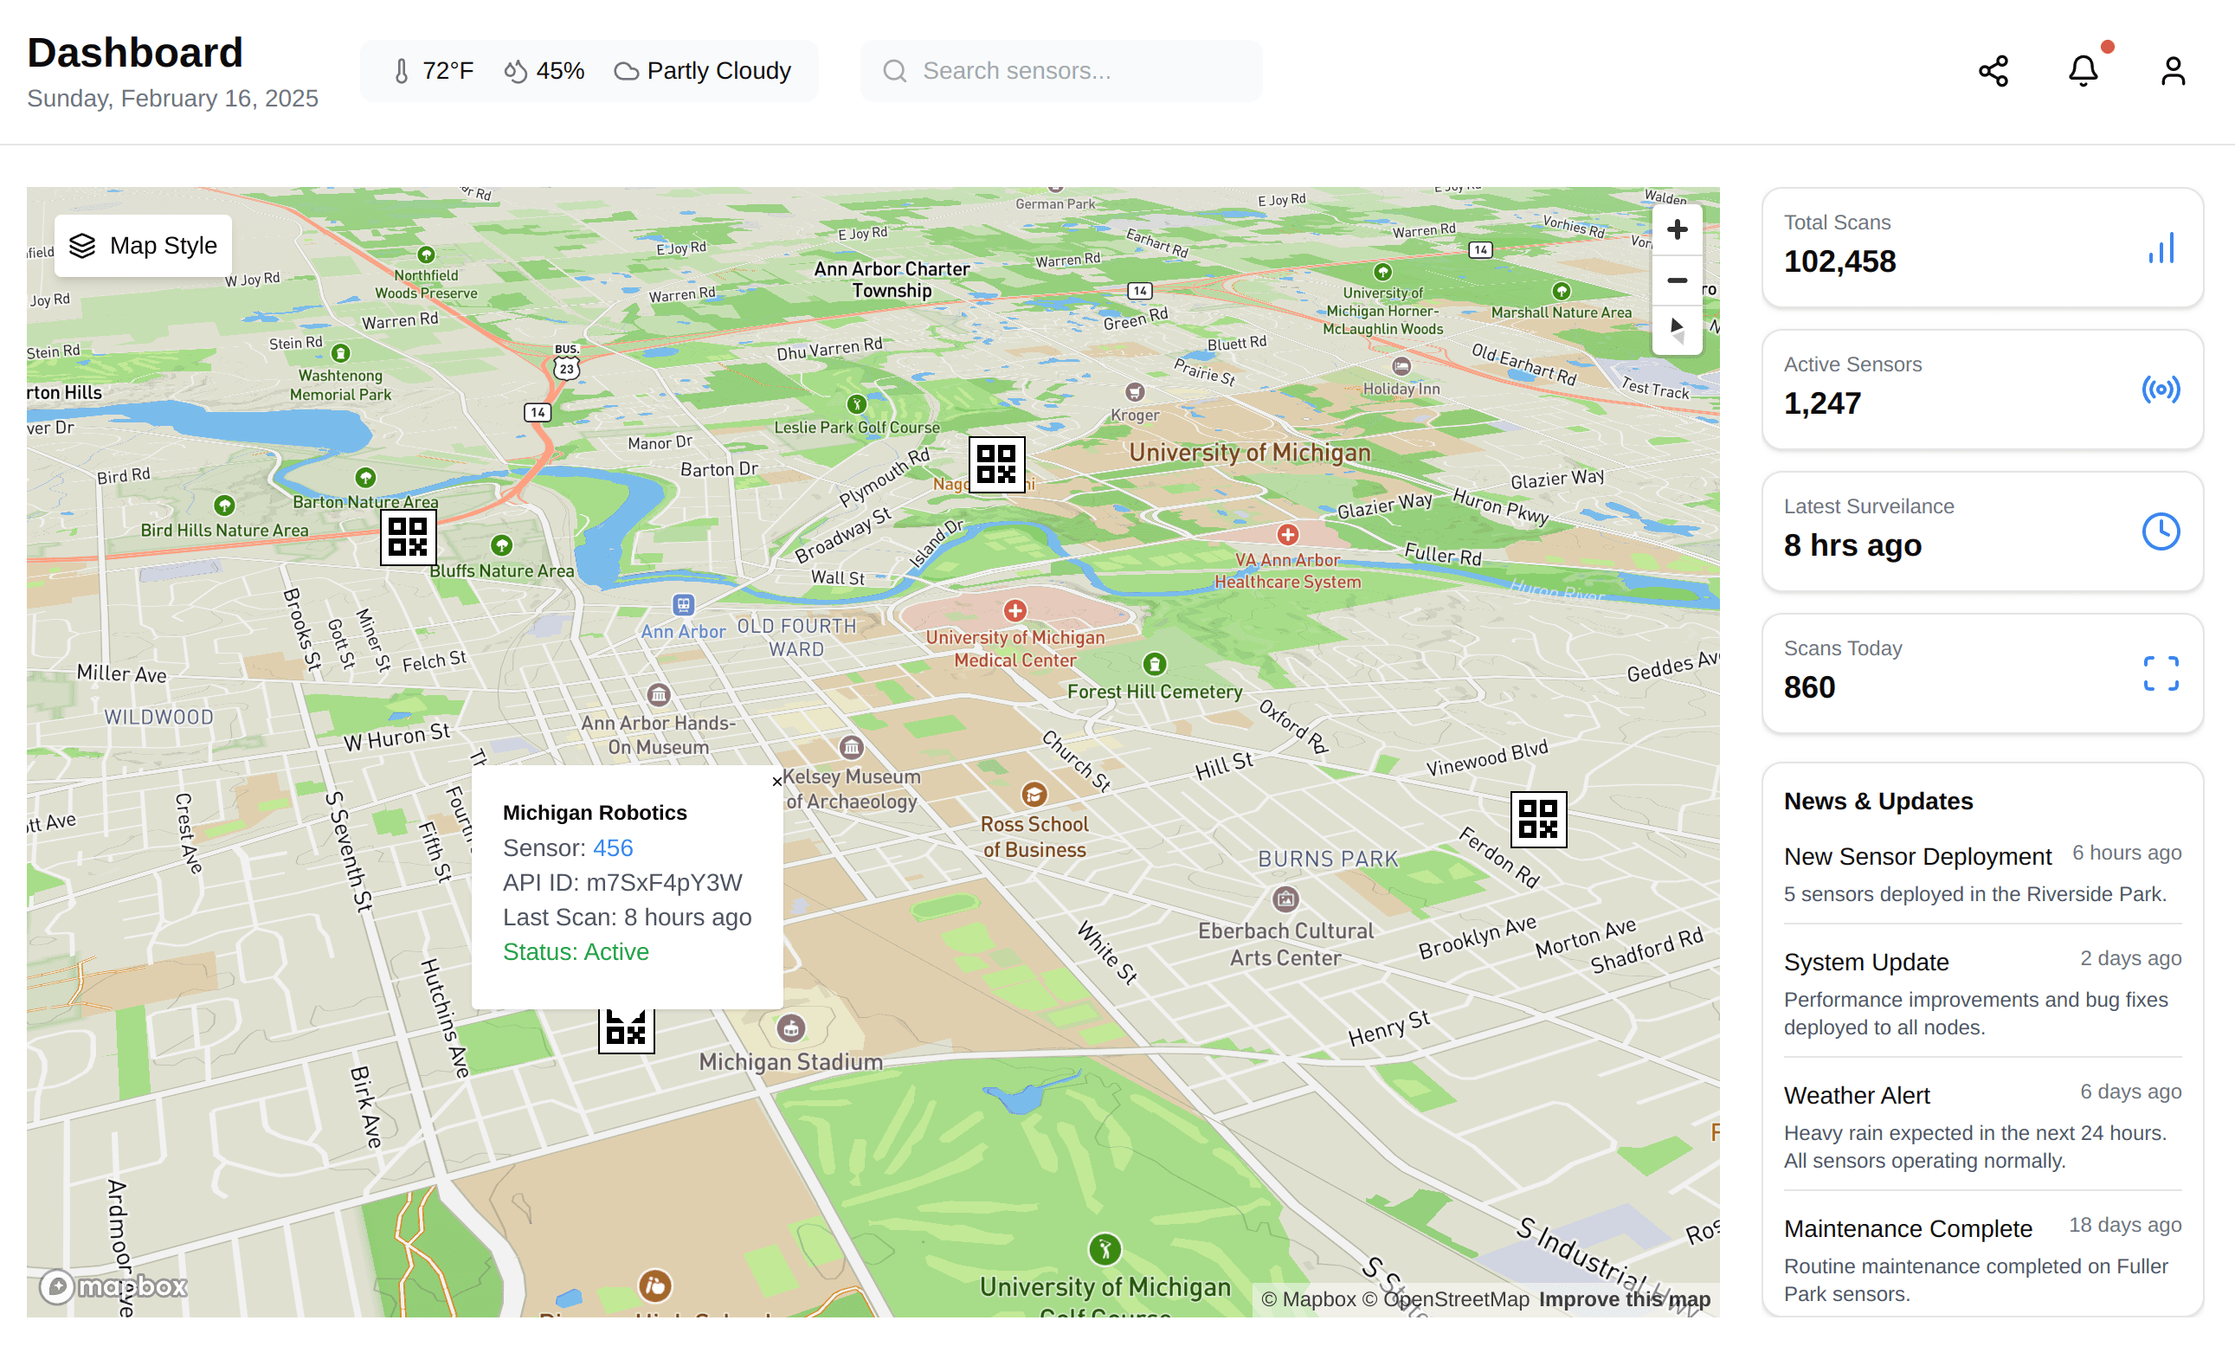Click the Mapbox copyright attribution link
Screen dimensions: 2235x1359
pos(1308,1299)
